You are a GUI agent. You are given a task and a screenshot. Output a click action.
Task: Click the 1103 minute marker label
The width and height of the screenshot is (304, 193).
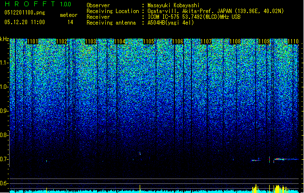click(91, 41)
